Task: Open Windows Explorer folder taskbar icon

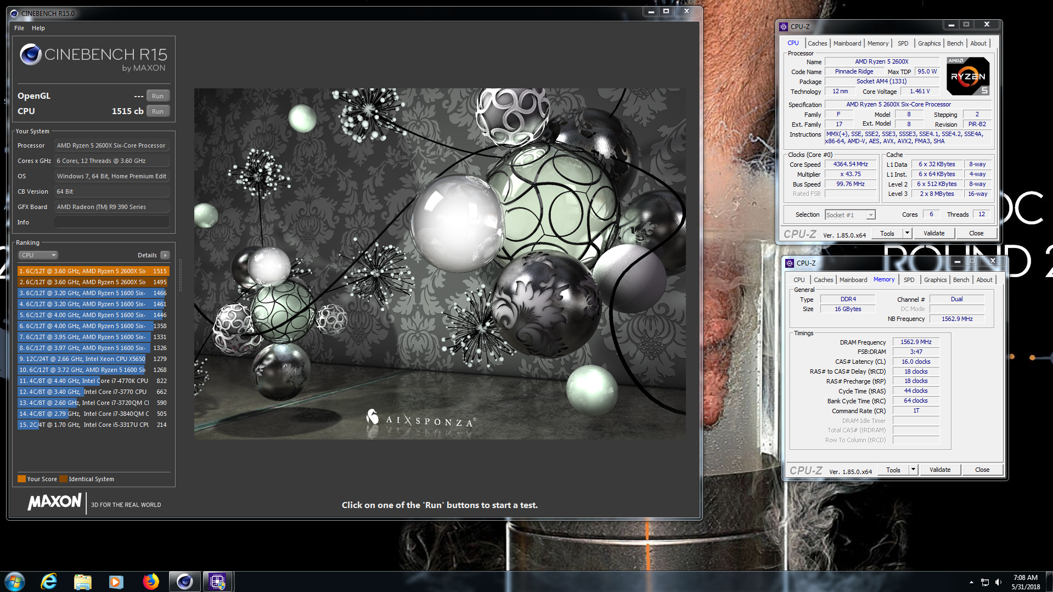Action: [x=83, y=582]
